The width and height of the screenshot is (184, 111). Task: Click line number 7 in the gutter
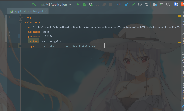pos(9,46)
